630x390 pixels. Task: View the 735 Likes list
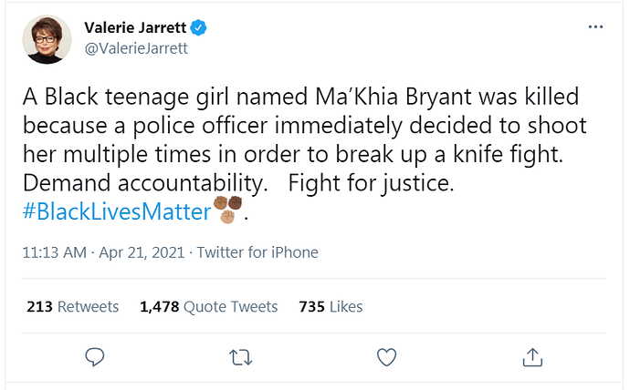pos(331,307)
